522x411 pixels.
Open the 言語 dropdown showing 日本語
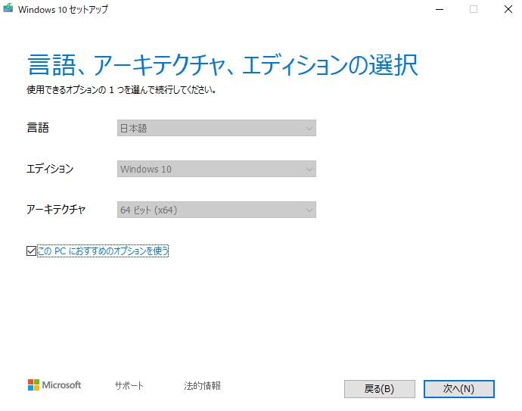216,128
